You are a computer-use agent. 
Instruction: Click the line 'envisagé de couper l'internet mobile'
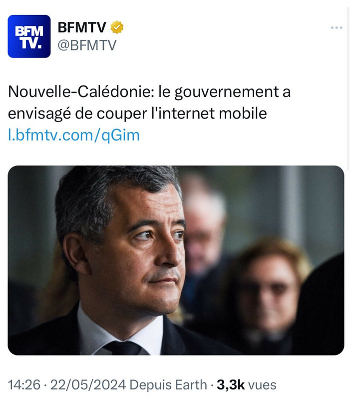(137, 113)
